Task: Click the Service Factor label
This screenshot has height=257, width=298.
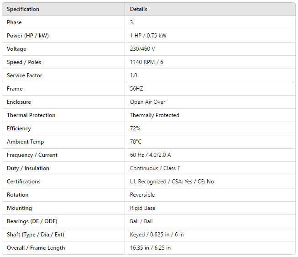Action: tap(24, 75)
